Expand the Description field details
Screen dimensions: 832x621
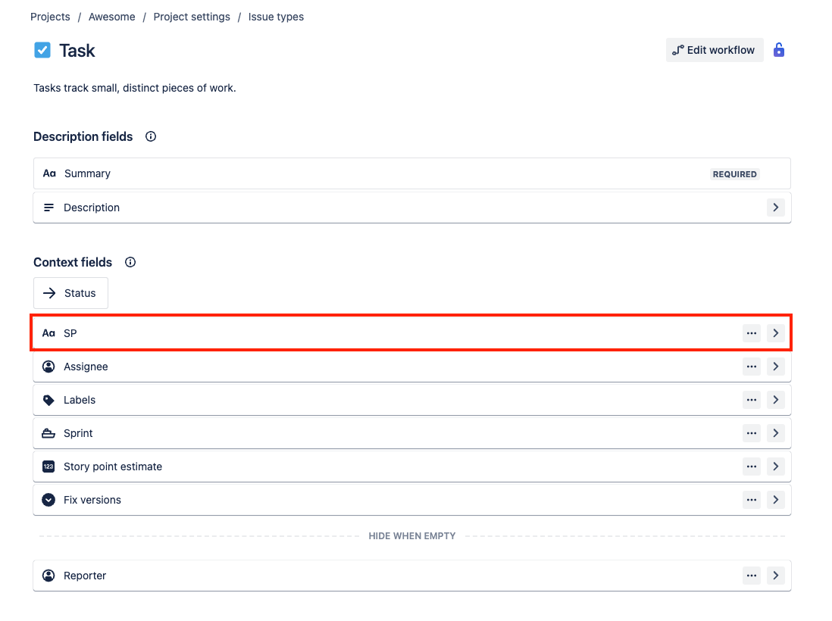click(x=775, y=207)
